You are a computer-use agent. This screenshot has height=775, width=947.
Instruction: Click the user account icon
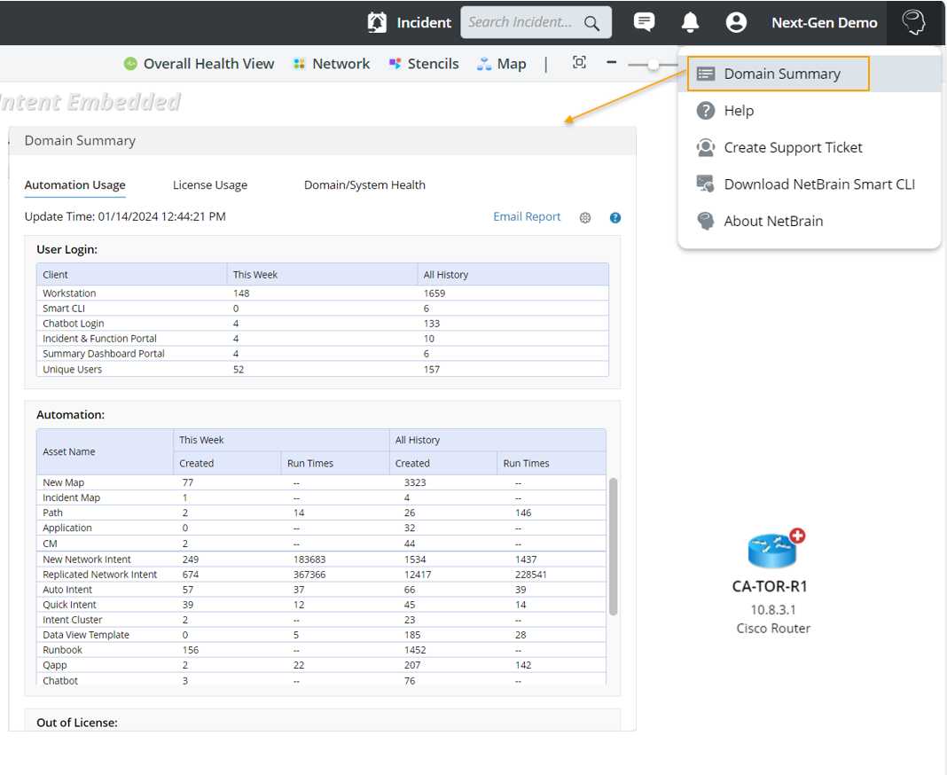[736, 22]
